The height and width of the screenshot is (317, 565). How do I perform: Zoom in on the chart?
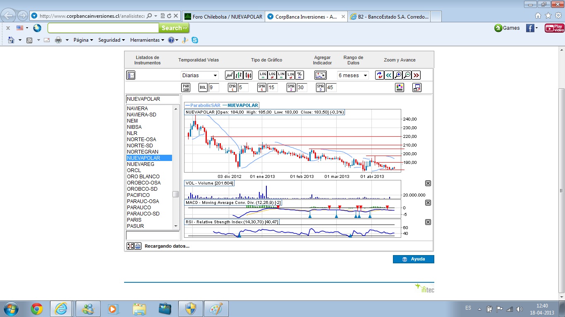(398, 75)
